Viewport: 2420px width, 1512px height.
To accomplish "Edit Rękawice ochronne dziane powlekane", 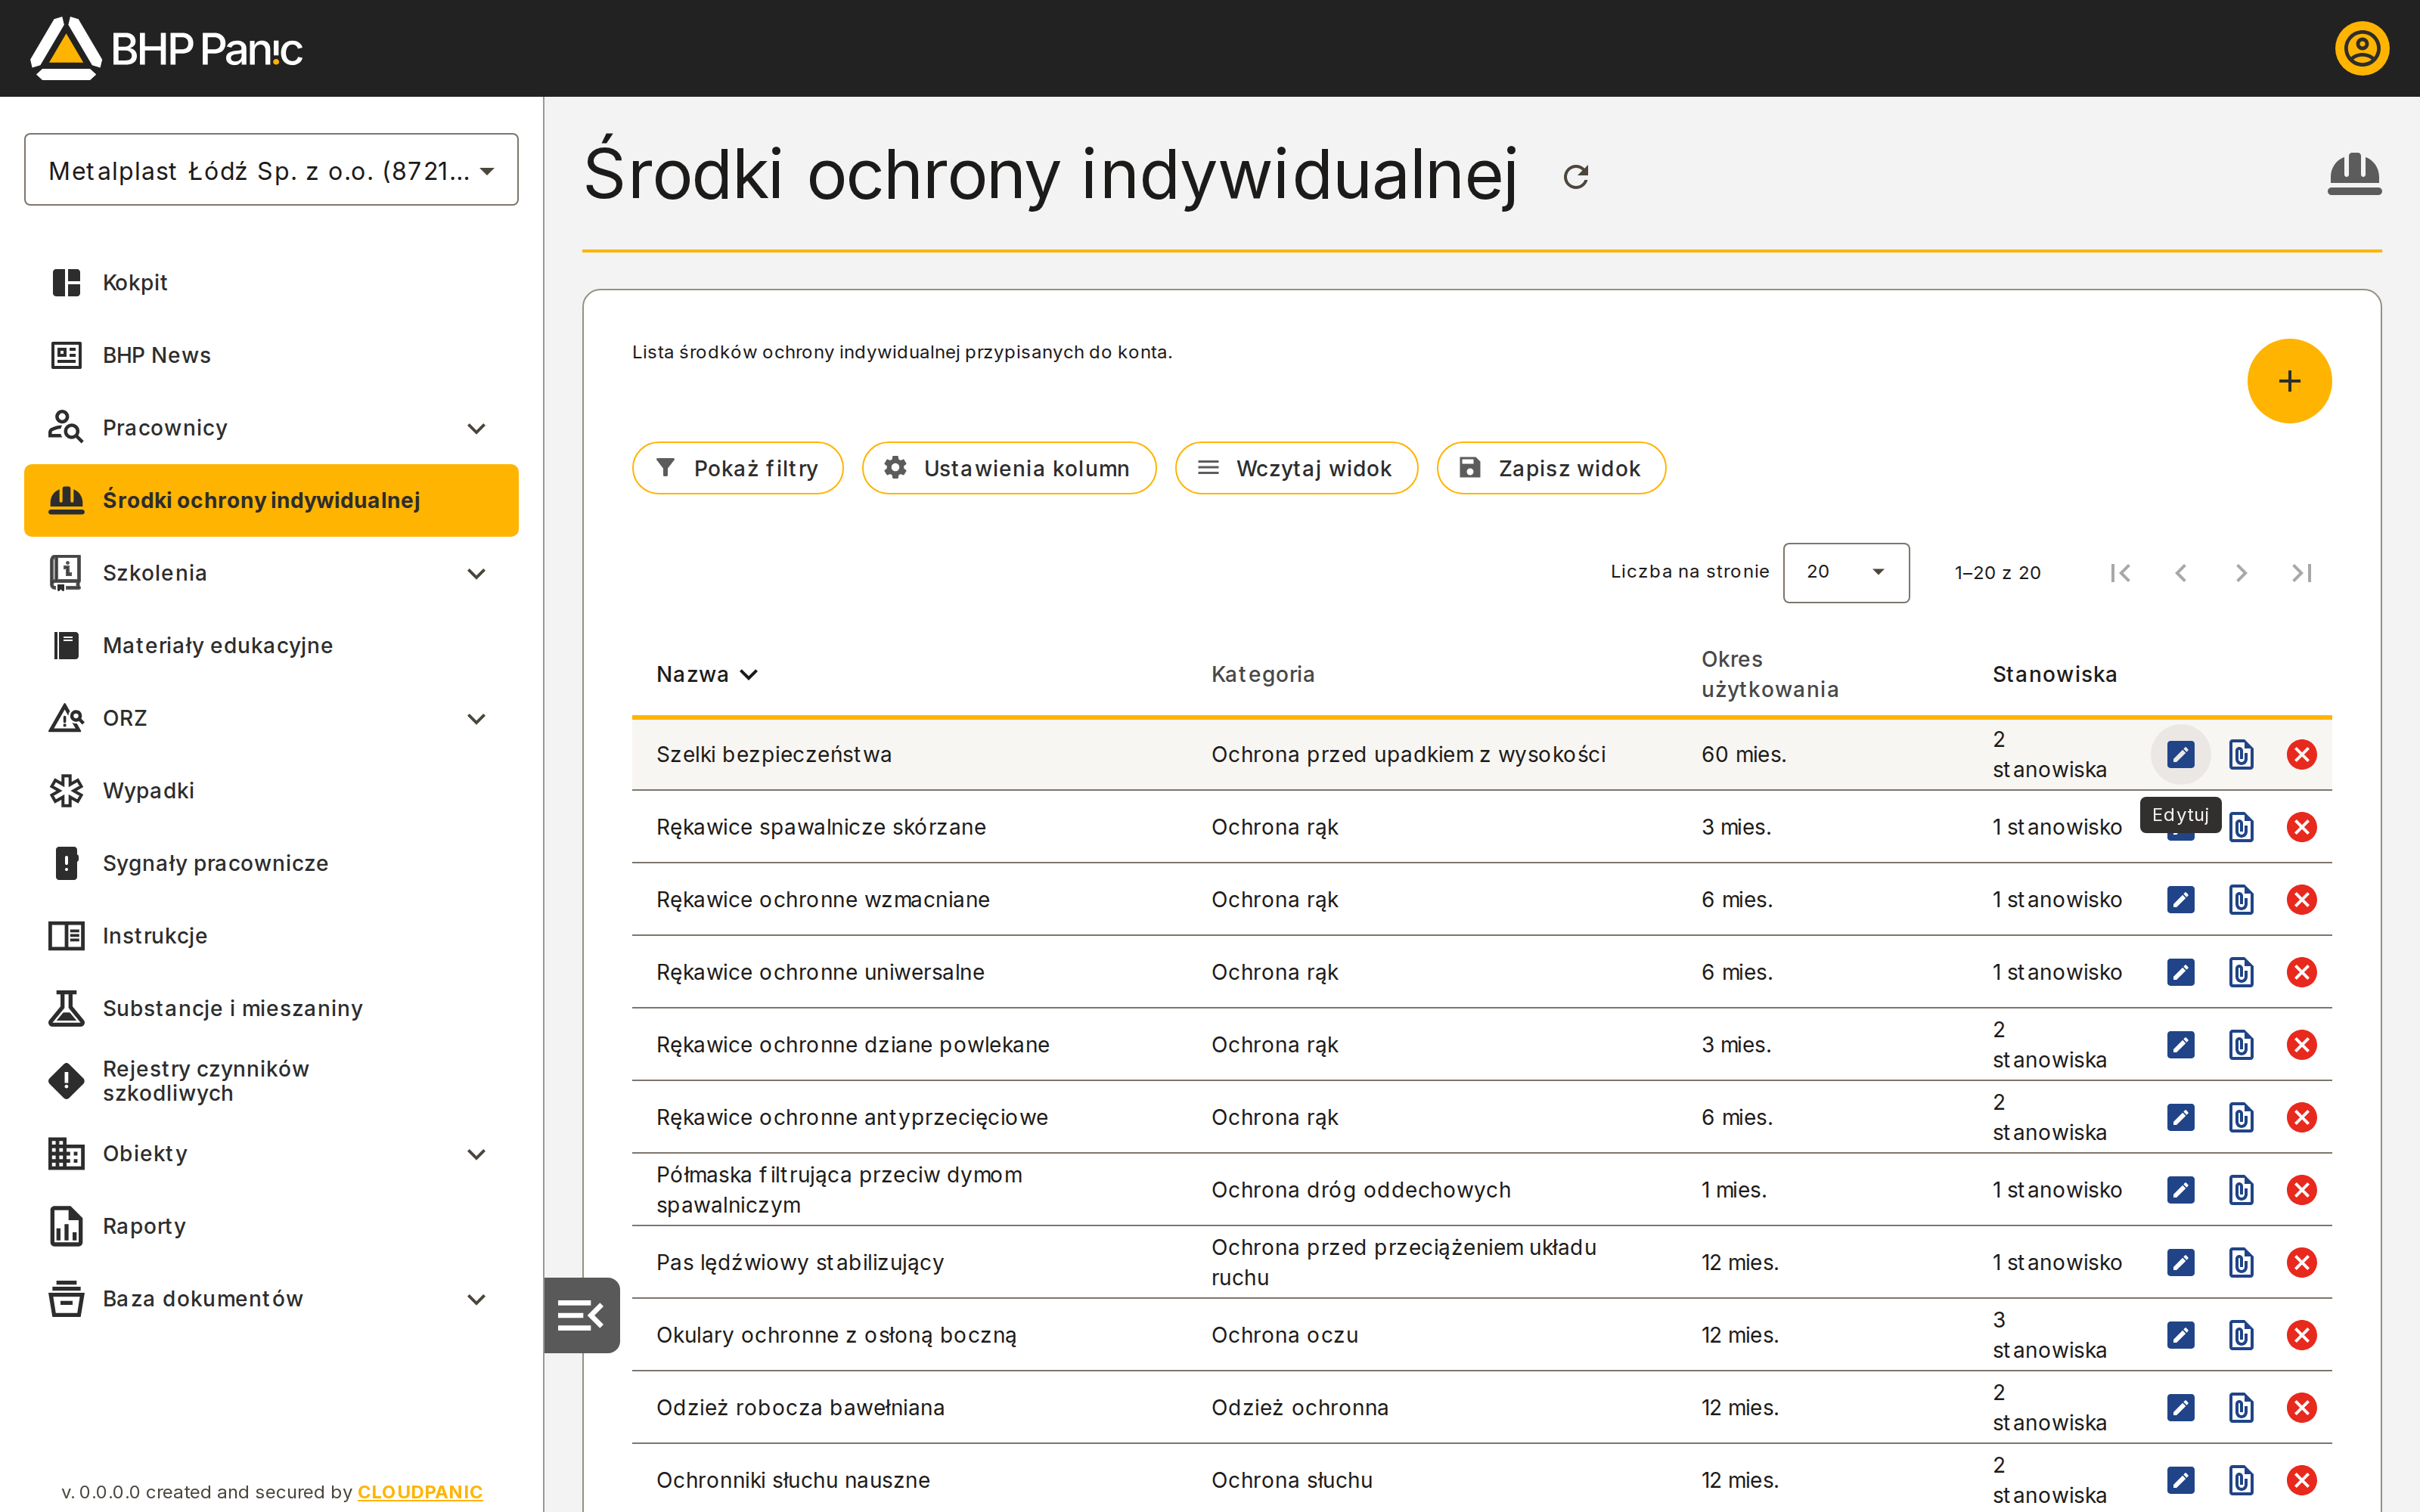I will click(2180, 1045).
